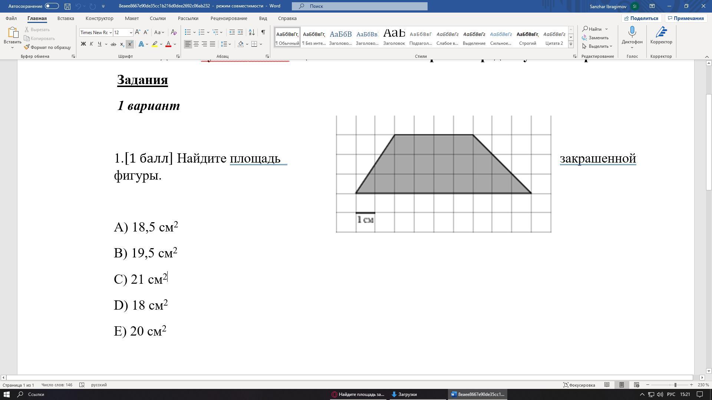Click Заменить (Replace) button
This screenshot has width=712, height=400.
pos(595,38)
